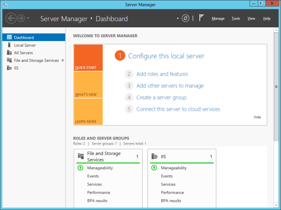Viewport: 281px width, 210px height.
Task: Click the Server Manager title bar icon
Action: point(5,4)
